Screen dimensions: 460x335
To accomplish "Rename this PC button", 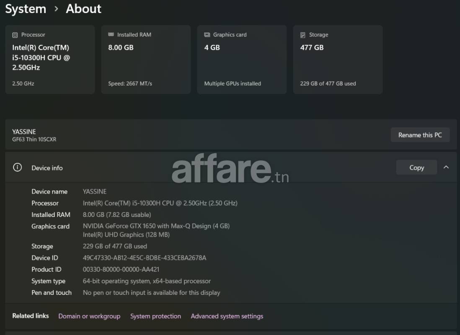I will point(420,135).
